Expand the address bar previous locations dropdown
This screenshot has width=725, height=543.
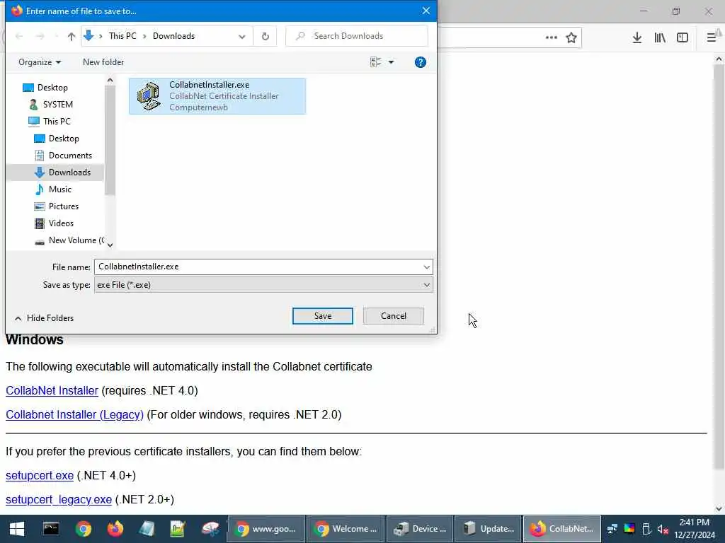[x=242, y=37]
